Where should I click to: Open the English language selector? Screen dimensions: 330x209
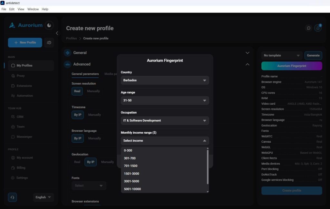[x=44, y=197]
